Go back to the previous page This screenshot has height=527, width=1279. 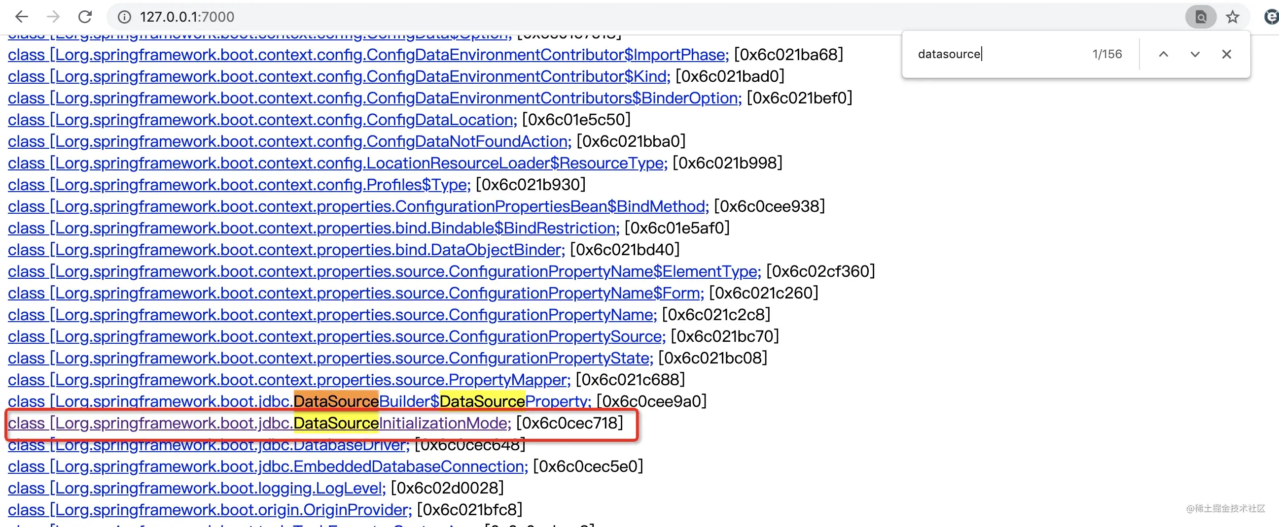(x=21, y=17)
